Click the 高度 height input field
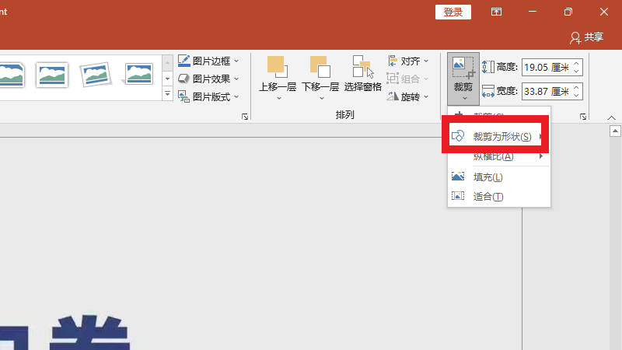Viewport: 622px width, 350px height. pos(546,67)
